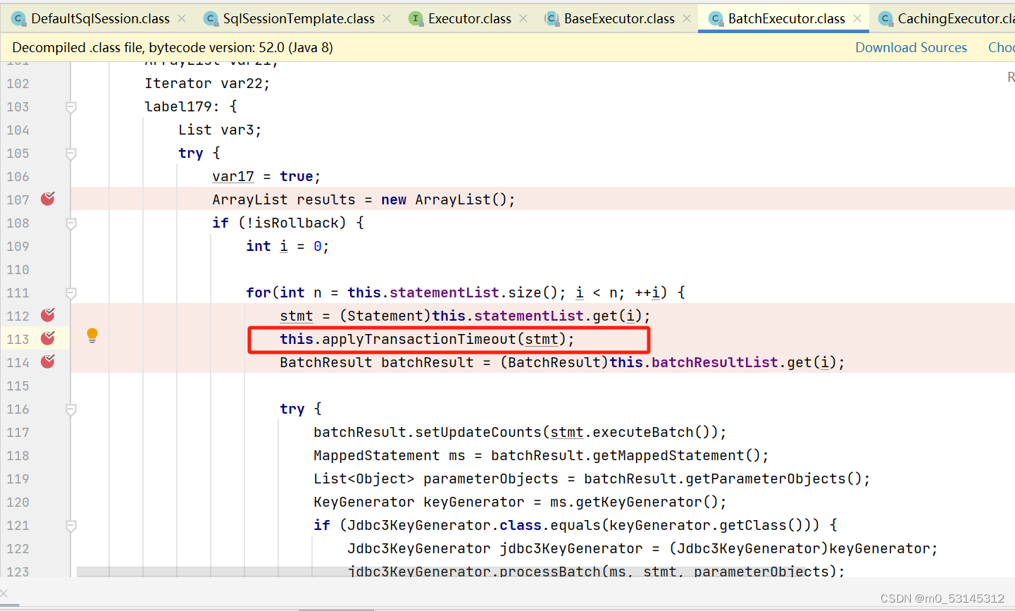The width and height of the screenshot is (1015, 611).
Task: Click the class icon on BaseExecutor.class tab
Action: (x=552, y=19)
